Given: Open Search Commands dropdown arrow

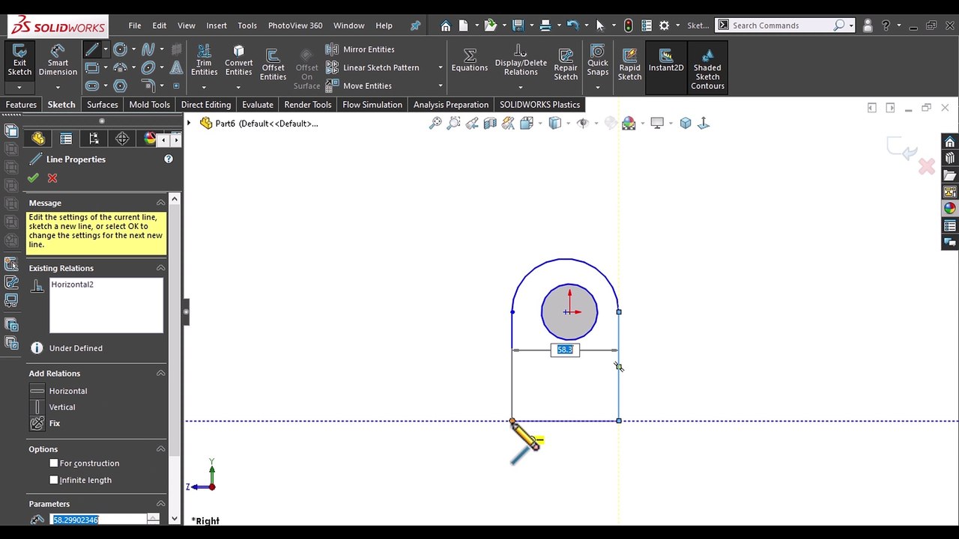Looking at the screenshot, I should click(x=852, y=25).
